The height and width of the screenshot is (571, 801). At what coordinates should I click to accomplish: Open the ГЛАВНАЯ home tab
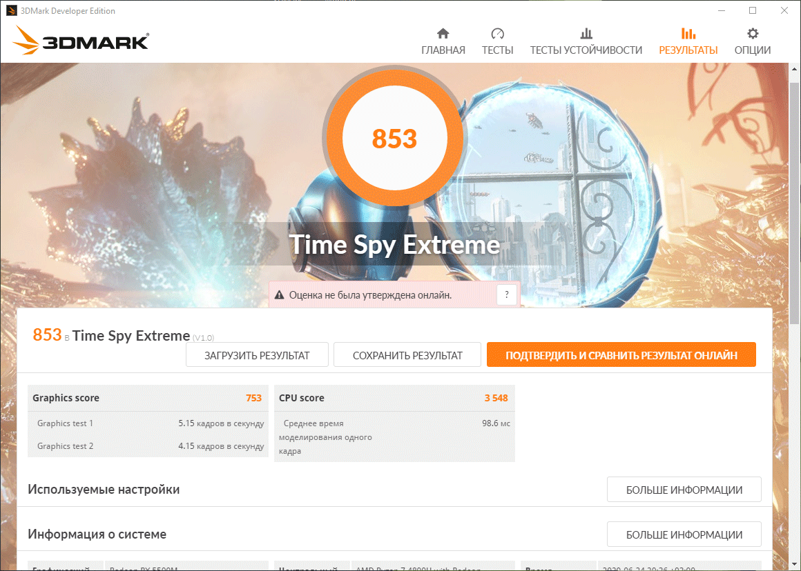click(x=443, y=42)
